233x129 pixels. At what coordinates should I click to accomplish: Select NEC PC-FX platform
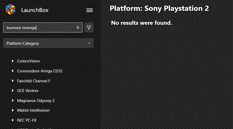coord(27,120)
